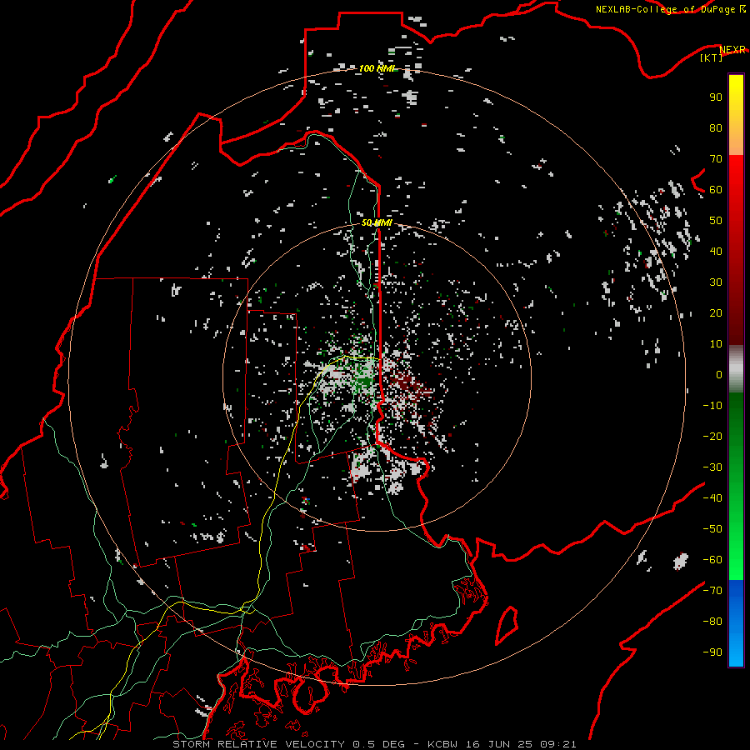
Task: Click the -30 value on the velocity scale
Action: [x=712, y=467]
